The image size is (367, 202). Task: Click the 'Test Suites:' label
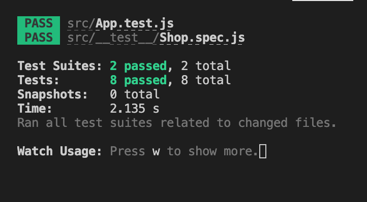point(59,66)
